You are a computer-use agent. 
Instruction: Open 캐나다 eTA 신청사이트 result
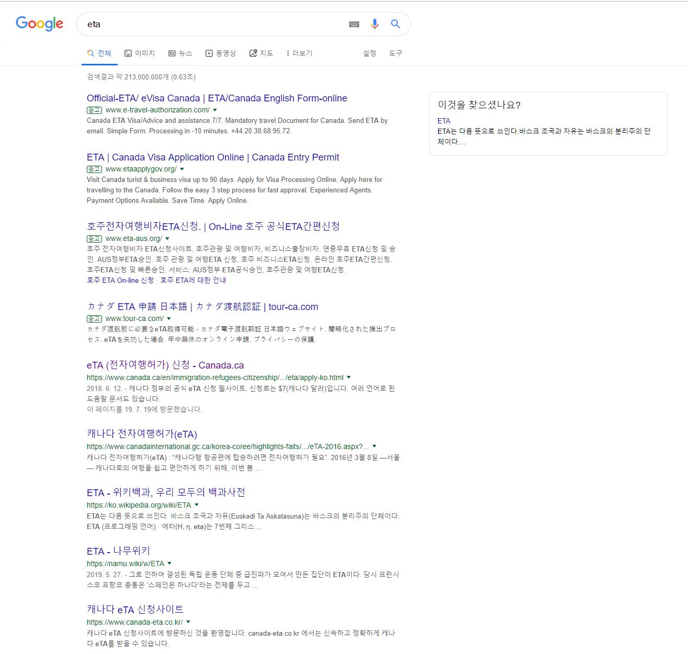(x=135, y=610)
